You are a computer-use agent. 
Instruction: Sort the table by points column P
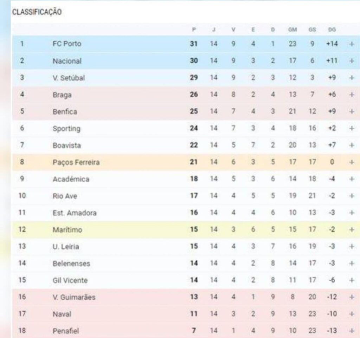[x=193, y=30]
